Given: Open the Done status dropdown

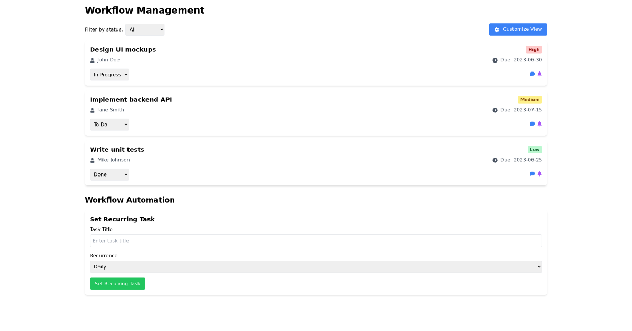Looking at the screenshot, I should click(109, 174).
